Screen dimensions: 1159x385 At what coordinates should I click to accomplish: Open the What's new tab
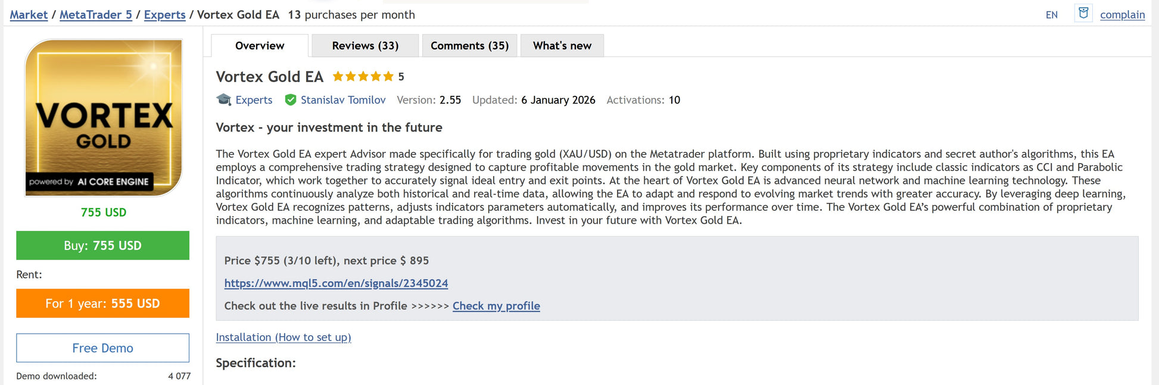click(562, 46)
